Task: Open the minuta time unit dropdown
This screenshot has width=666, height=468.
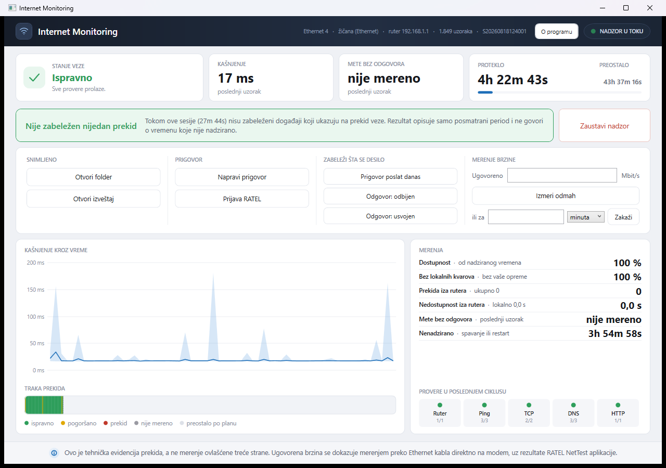Action: click(586, 217)
